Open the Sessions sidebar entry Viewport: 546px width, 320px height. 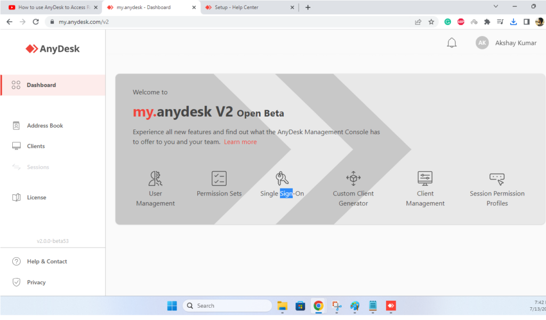pyautogui.click(x=38, y=167)
